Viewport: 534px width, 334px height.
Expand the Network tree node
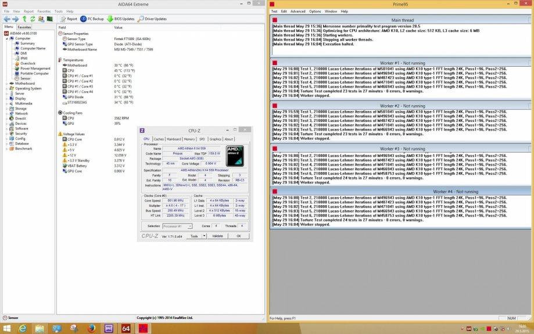6,114
